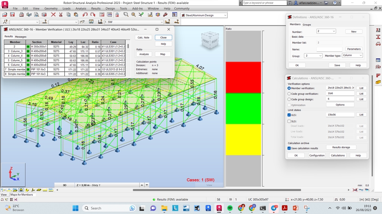Click the Analysis button under Ratio

click(x=144, y=54)
